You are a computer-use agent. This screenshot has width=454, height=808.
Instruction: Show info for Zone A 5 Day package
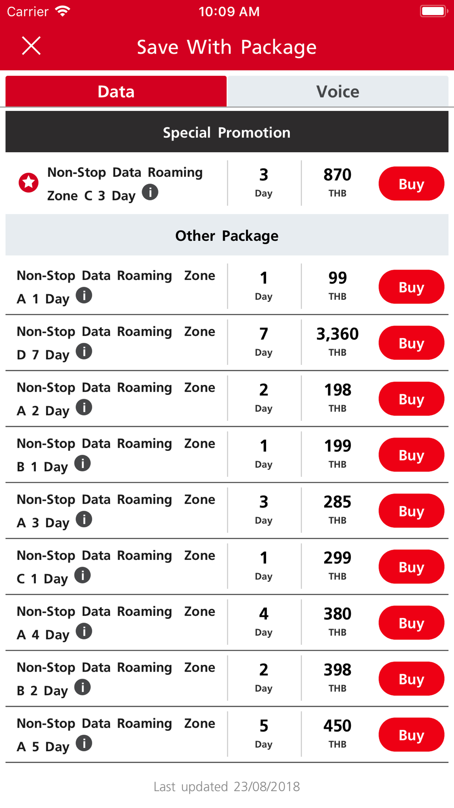coord(84,743)
